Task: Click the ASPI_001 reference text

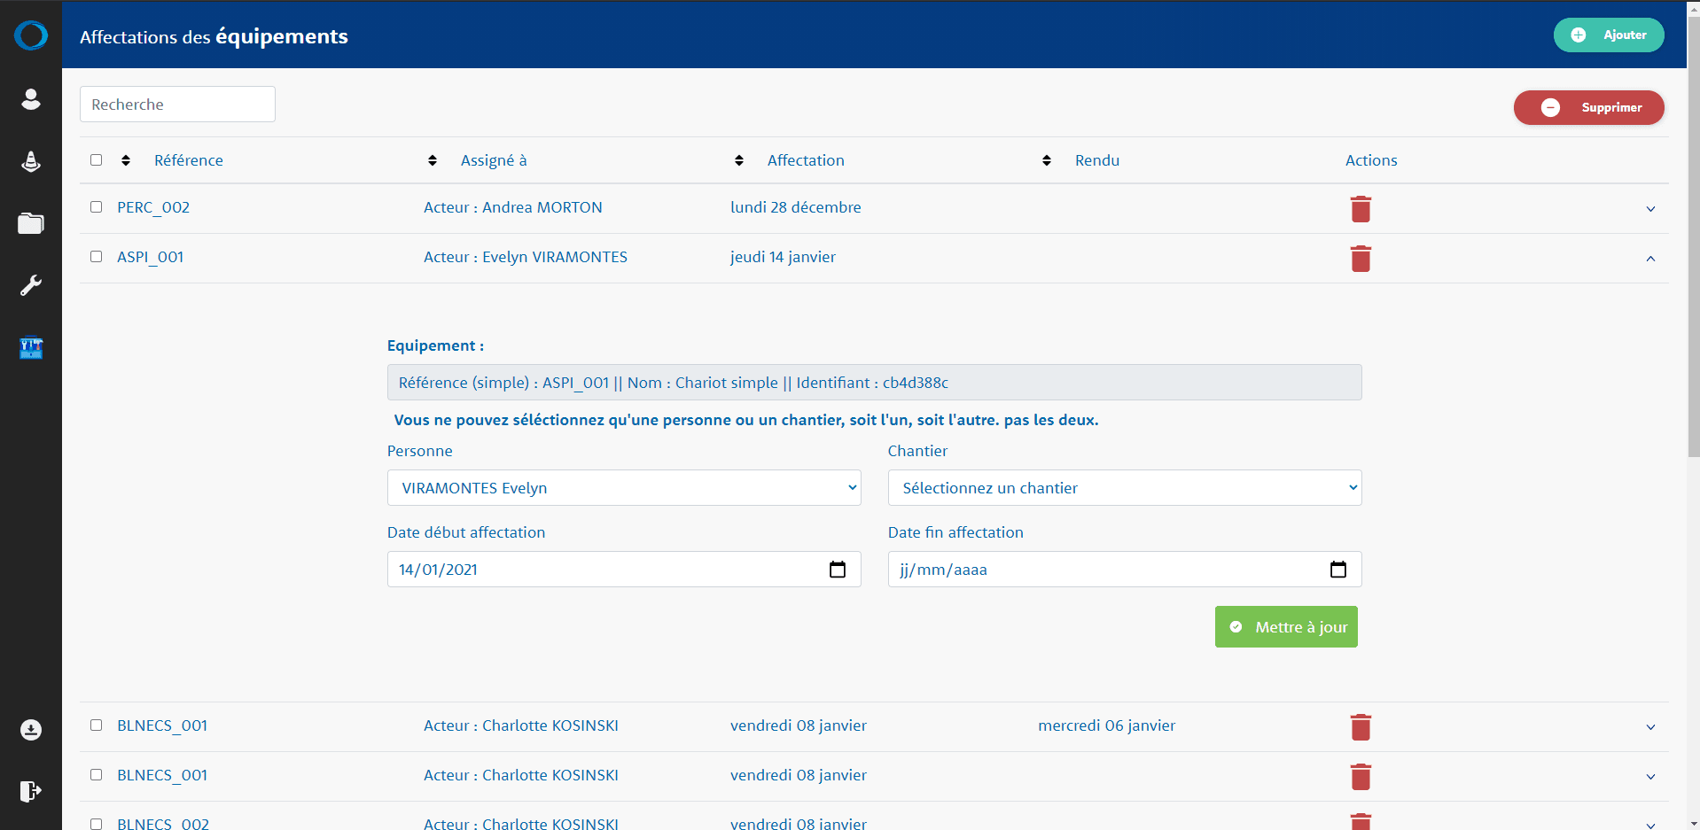Action: click(151, 257)
